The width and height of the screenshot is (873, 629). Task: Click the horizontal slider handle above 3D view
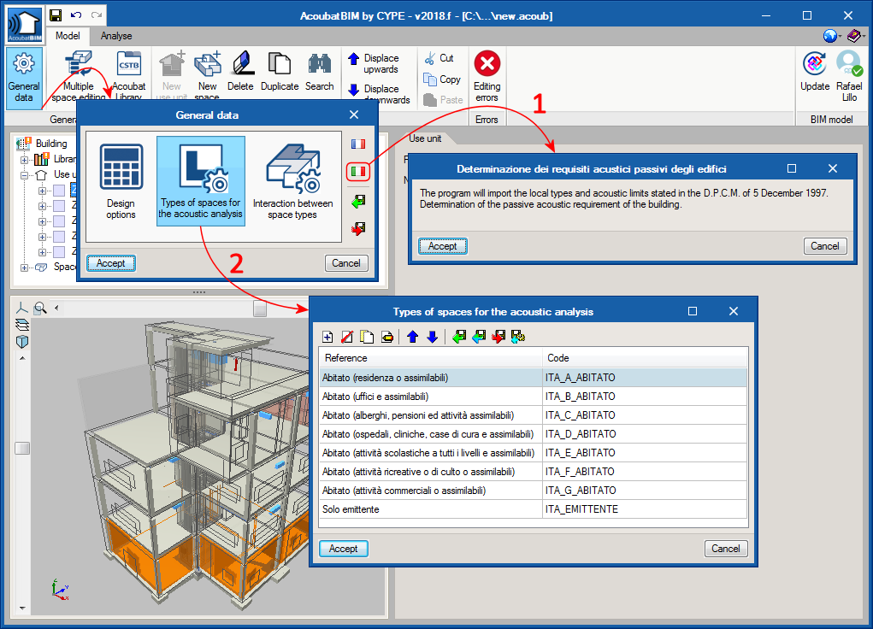click(260, 309)
